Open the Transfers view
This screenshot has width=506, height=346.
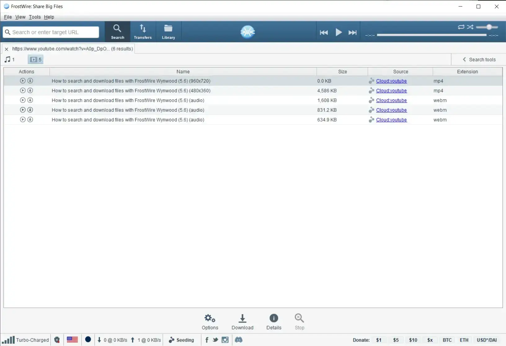tap(143, 31)
